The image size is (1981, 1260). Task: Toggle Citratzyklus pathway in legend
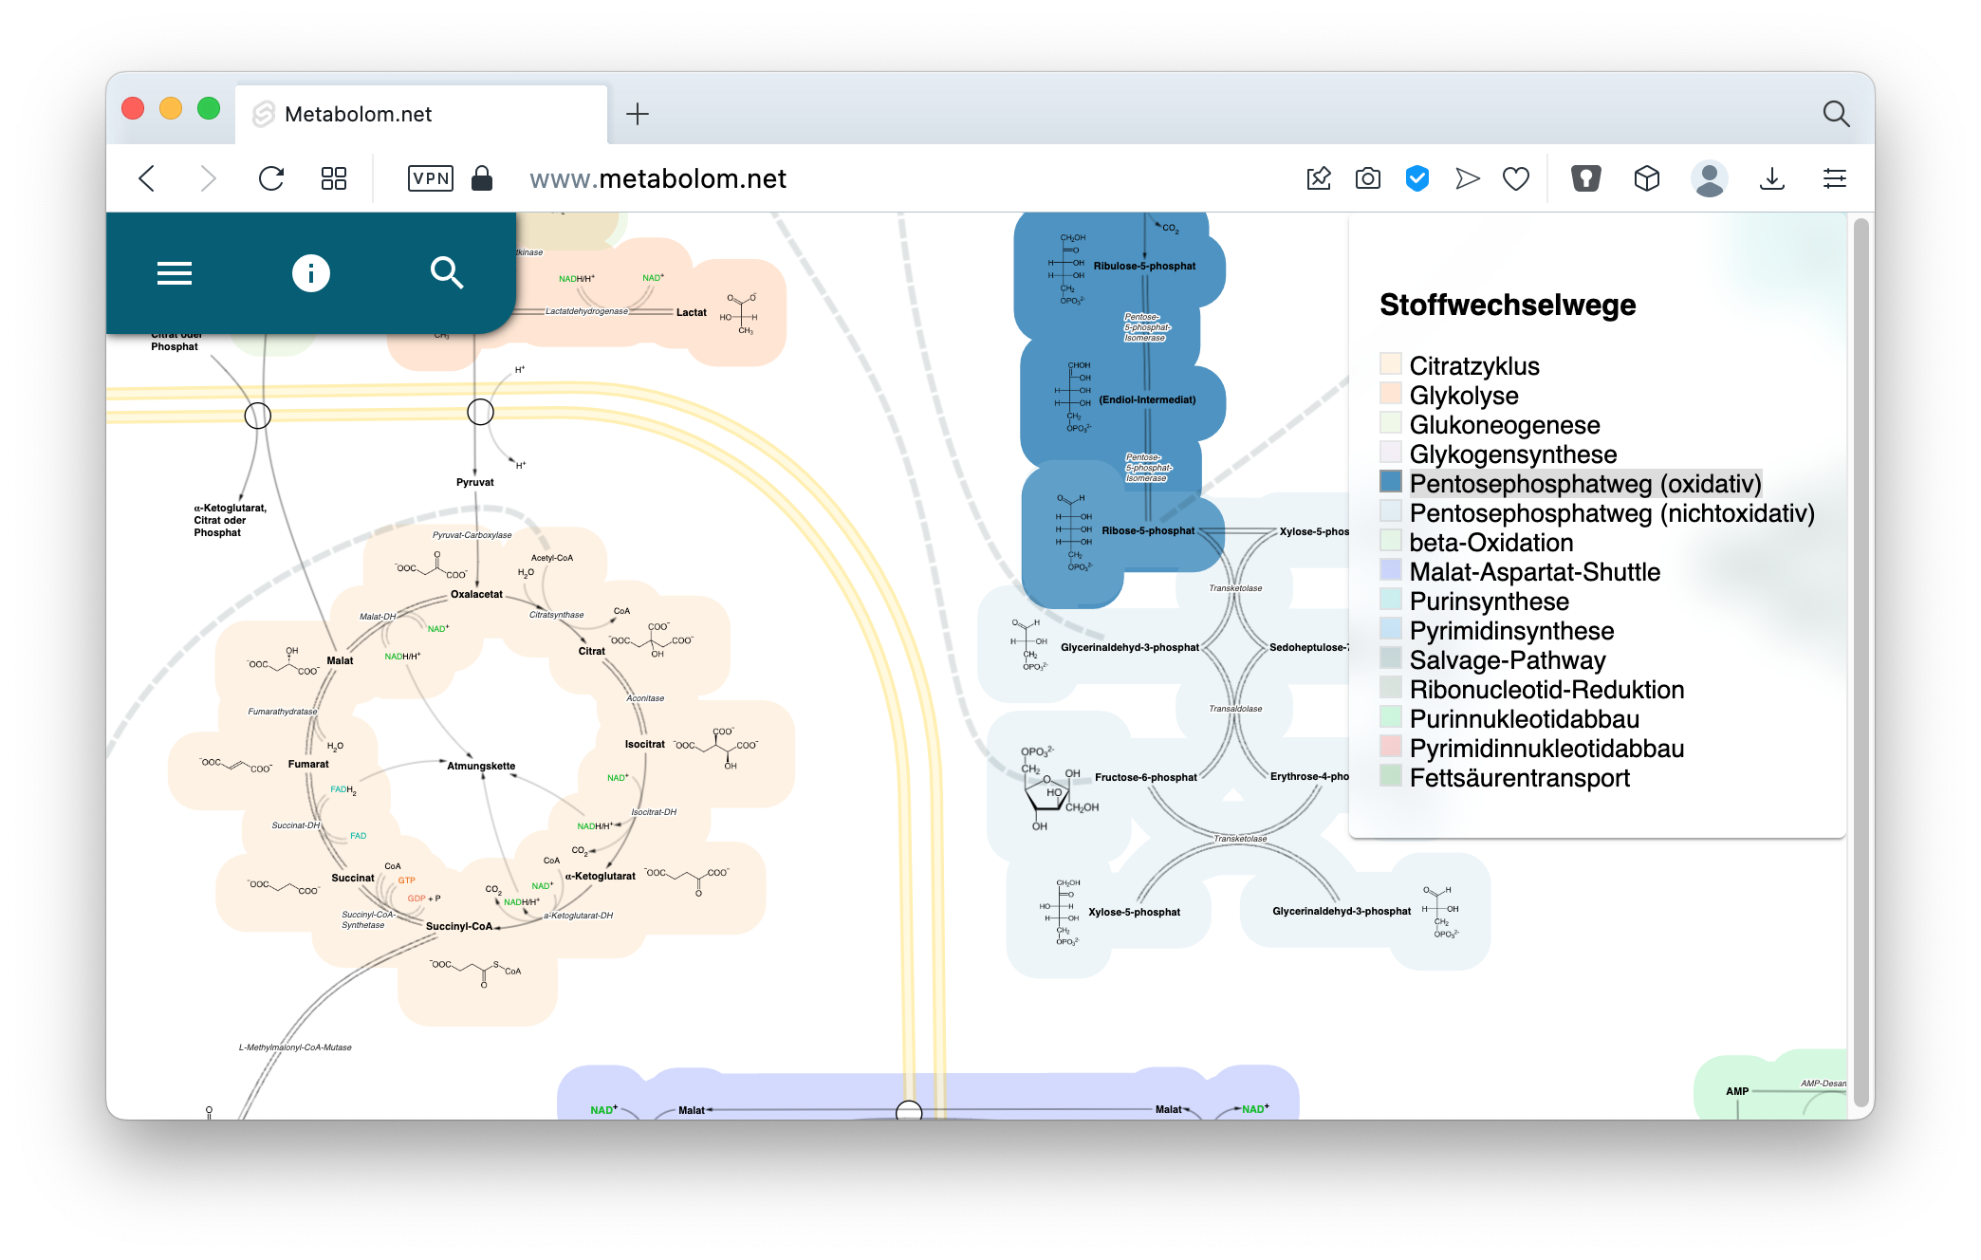1473,366
